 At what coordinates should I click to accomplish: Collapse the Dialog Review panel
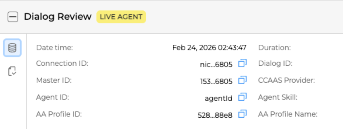13,17
